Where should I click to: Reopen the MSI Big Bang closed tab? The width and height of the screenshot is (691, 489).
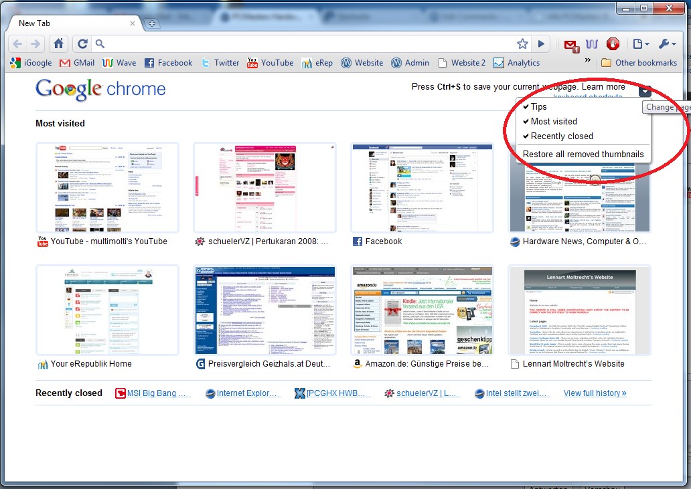coord(152,393)
